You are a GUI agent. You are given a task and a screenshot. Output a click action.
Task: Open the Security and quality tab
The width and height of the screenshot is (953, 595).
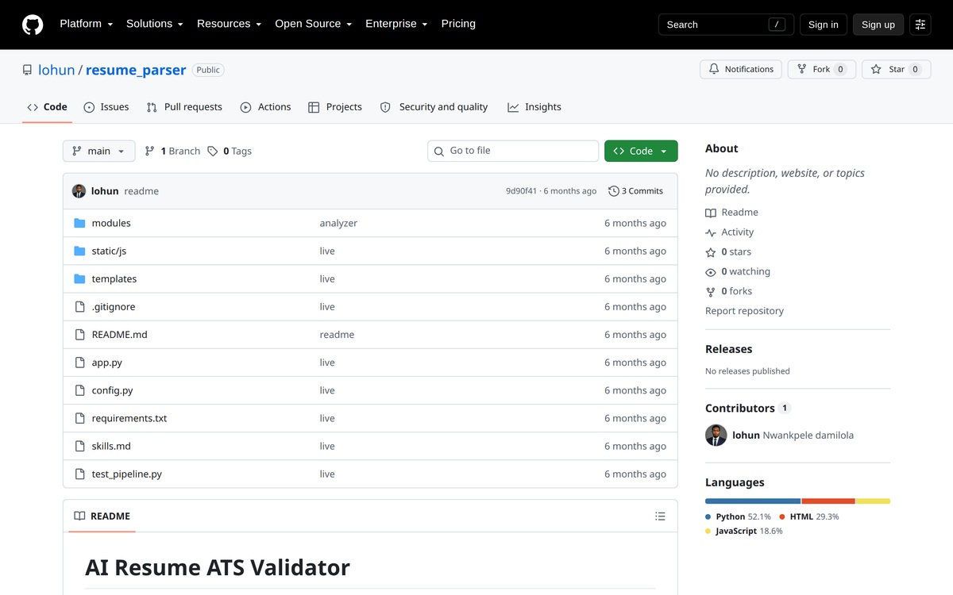(434, 107)
